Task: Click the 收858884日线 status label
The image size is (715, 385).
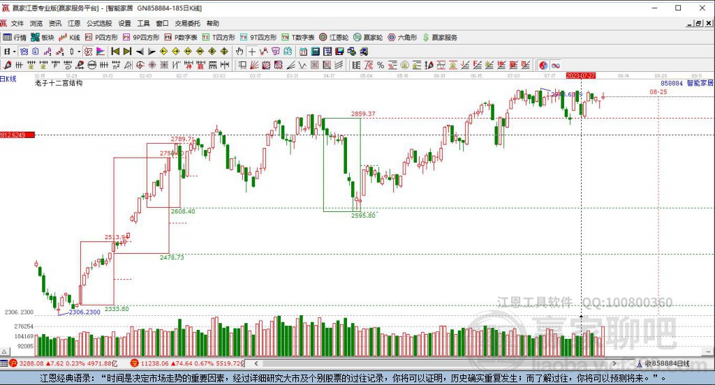Action: coord(663,363)
